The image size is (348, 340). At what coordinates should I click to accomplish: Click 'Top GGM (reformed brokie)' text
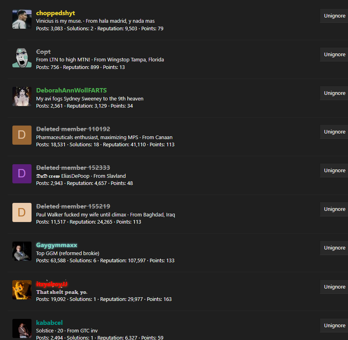[x=68, y=254]
